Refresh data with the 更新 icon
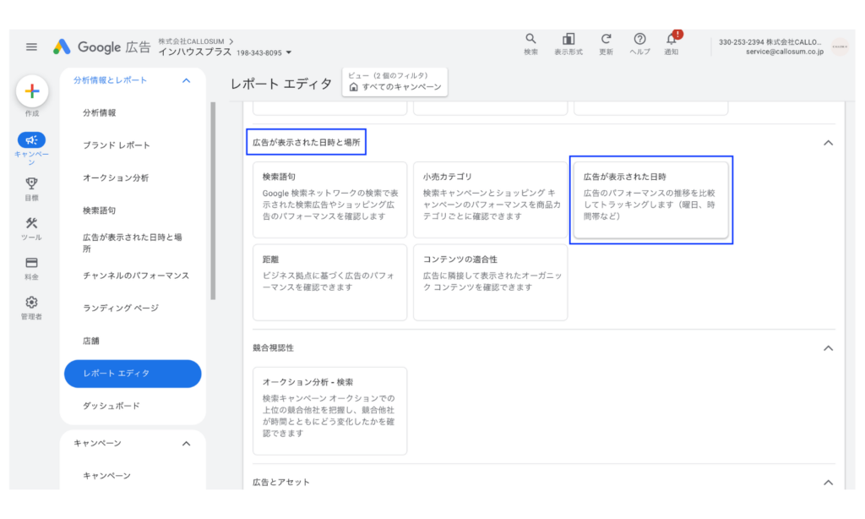The width and height of the screenshot is (865, 519). (x=606, y=40)
